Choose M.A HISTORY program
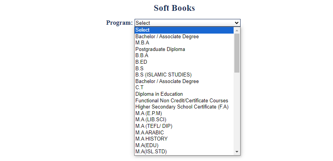 click(x=184, y=139)
